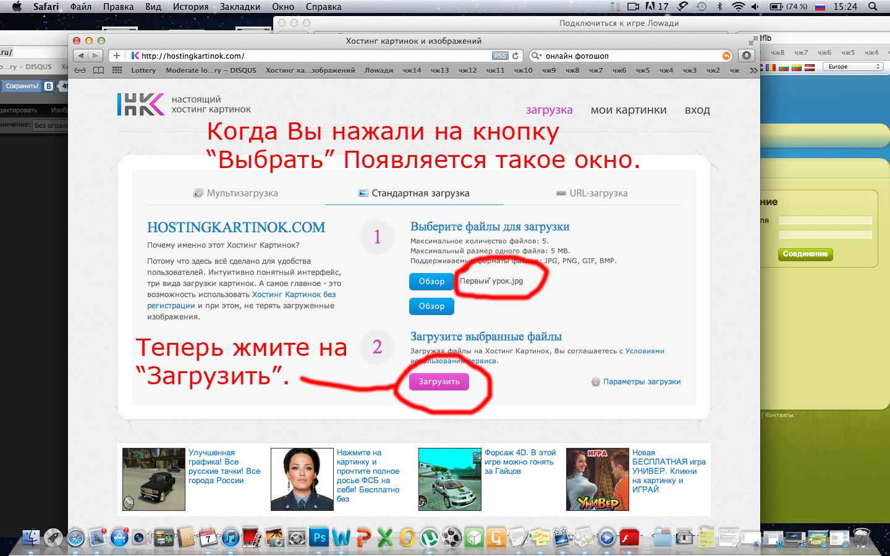Open Microsoft Word from the Dock
The height and width of the screenshot is (556, 890).
pos(341,537)
